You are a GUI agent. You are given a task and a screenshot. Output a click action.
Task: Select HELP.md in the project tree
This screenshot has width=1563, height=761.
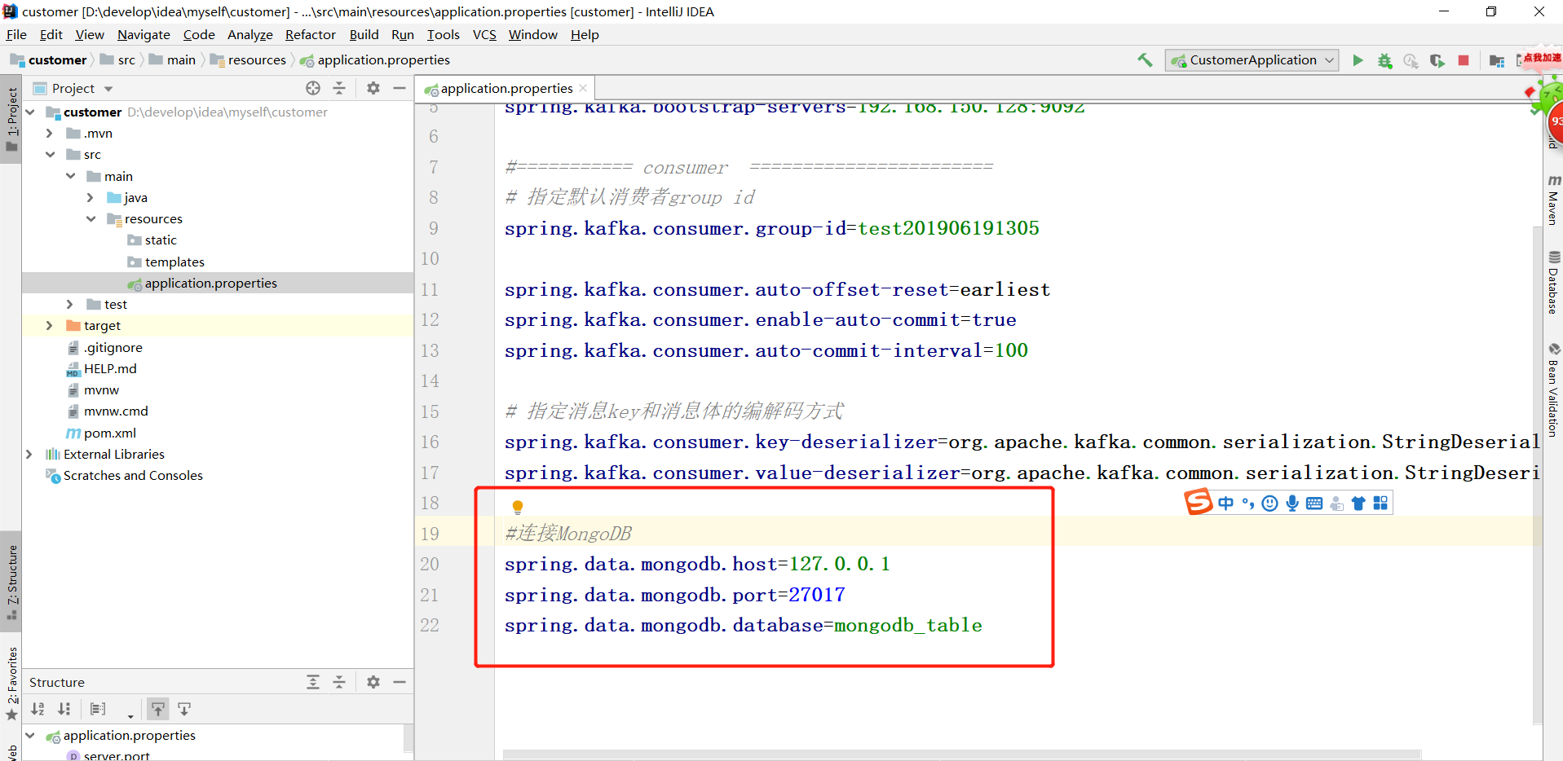110,368
